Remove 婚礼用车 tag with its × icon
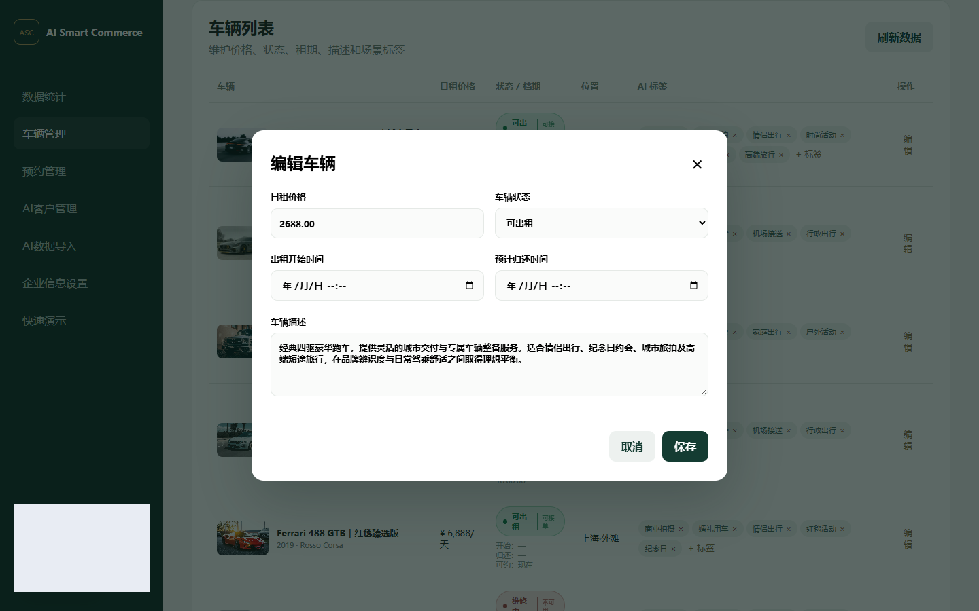This screenshot has height=611, width=979. [x=735, y=530]
